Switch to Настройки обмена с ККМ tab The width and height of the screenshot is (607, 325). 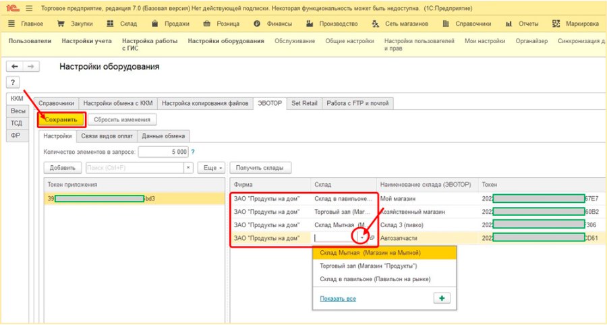click(x=118, y=103)
